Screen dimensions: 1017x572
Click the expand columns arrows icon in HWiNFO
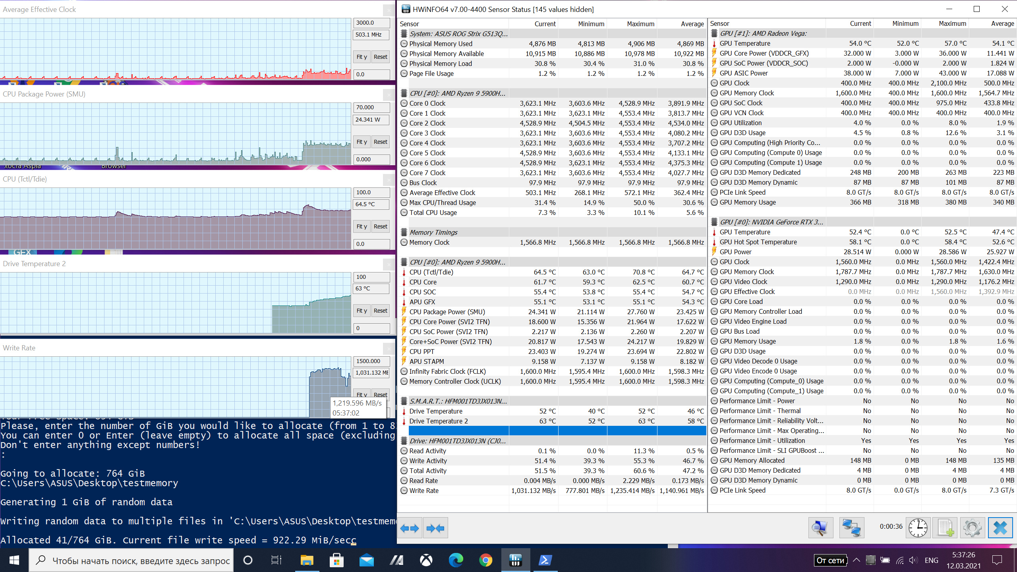click(410, 528)
